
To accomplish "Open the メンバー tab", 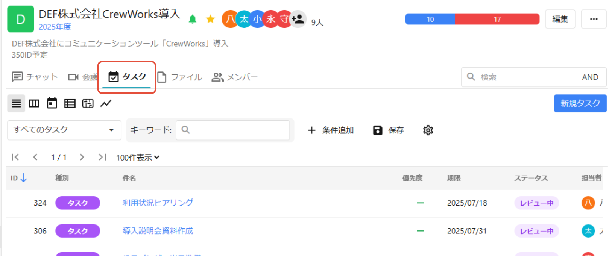I will click(x=235, y=77).
